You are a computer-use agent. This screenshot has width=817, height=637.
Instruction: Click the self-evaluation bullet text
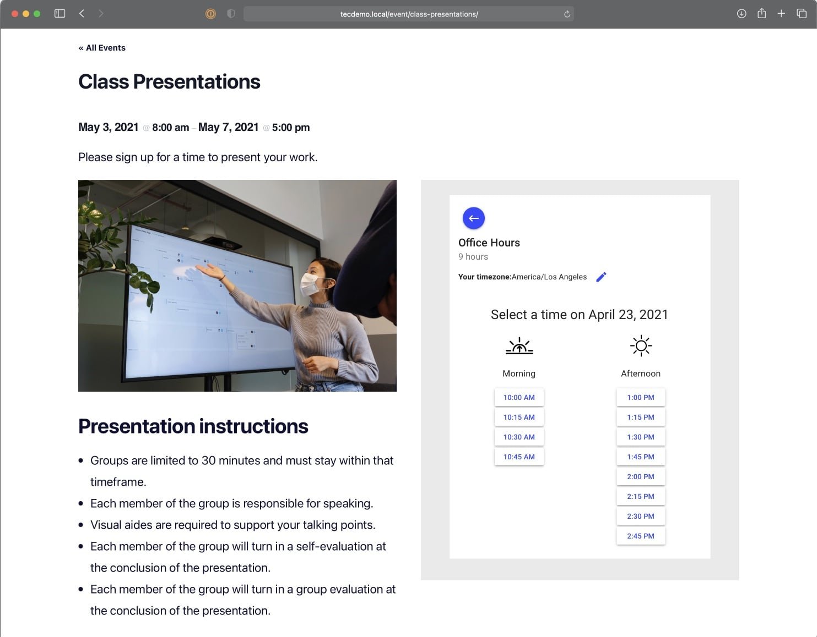[238, 557]
